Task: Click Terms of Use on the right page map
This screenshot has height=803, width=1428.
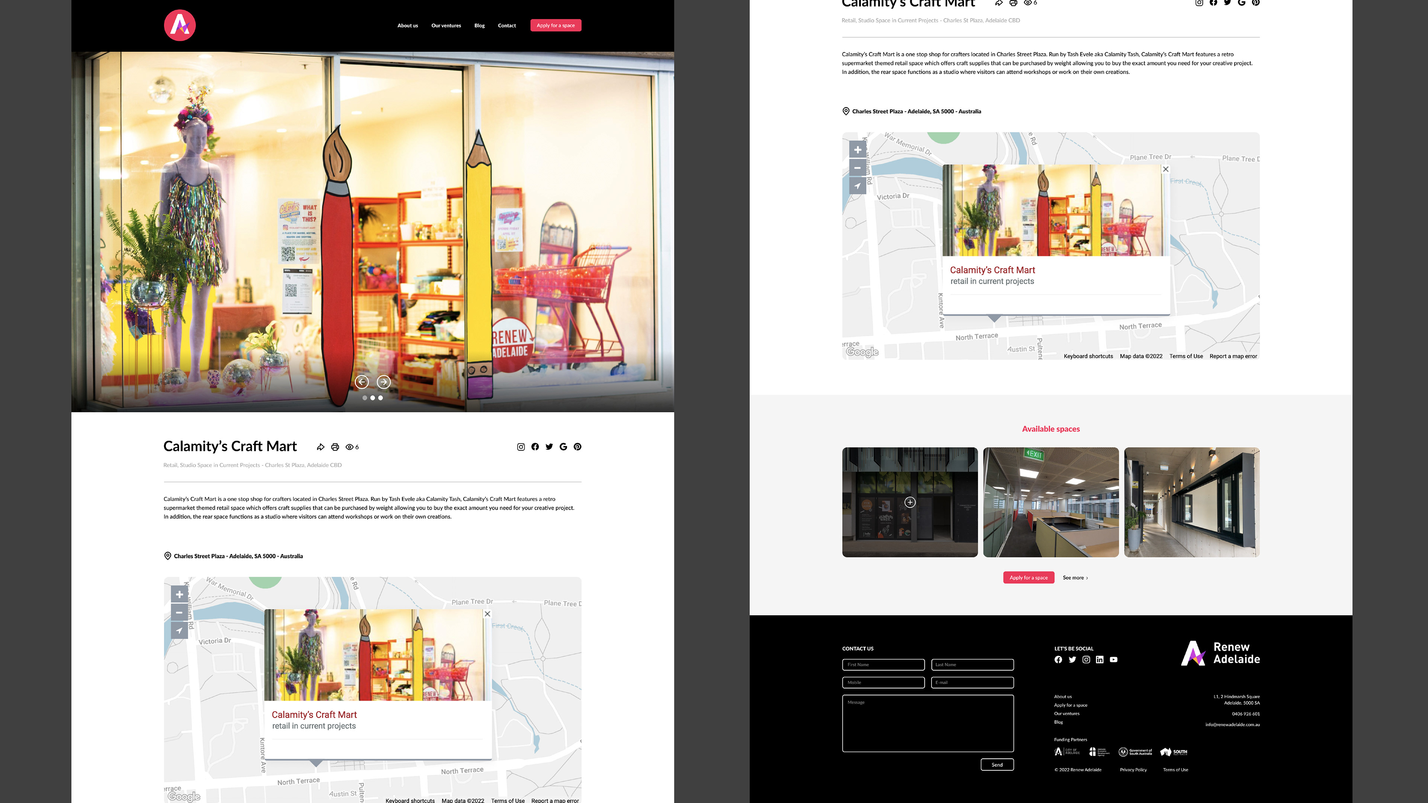Action: 1186,357
